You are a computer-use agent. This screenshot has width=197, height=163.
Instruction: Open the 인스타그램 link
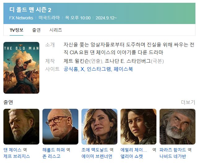[x=99, y=69]
